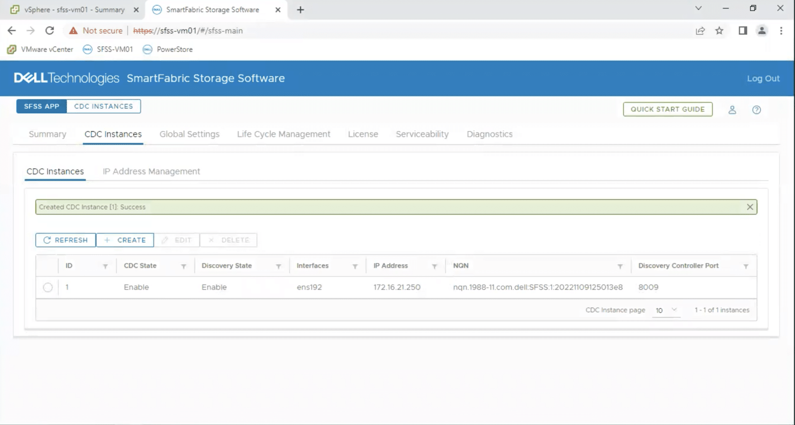Image resolution: width=795 pixels, height=425 pixels.
Task: Open the tab search chevron
Action: (699, 8)
